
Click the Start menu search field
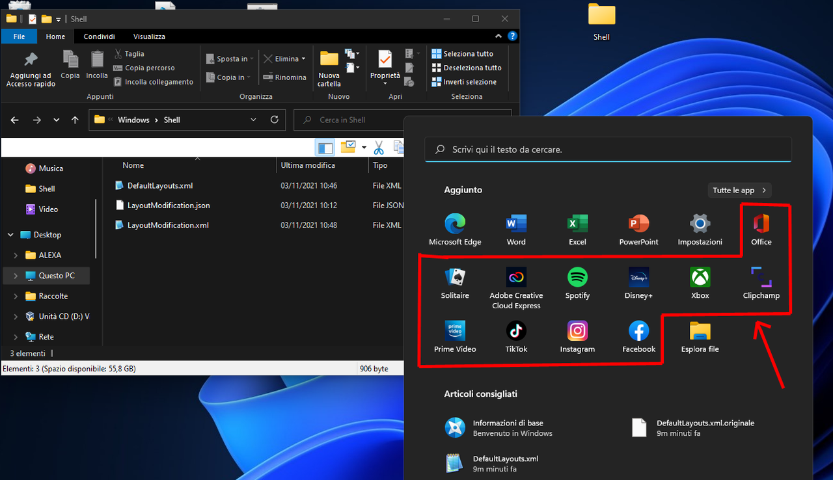[x=608, y=149]
